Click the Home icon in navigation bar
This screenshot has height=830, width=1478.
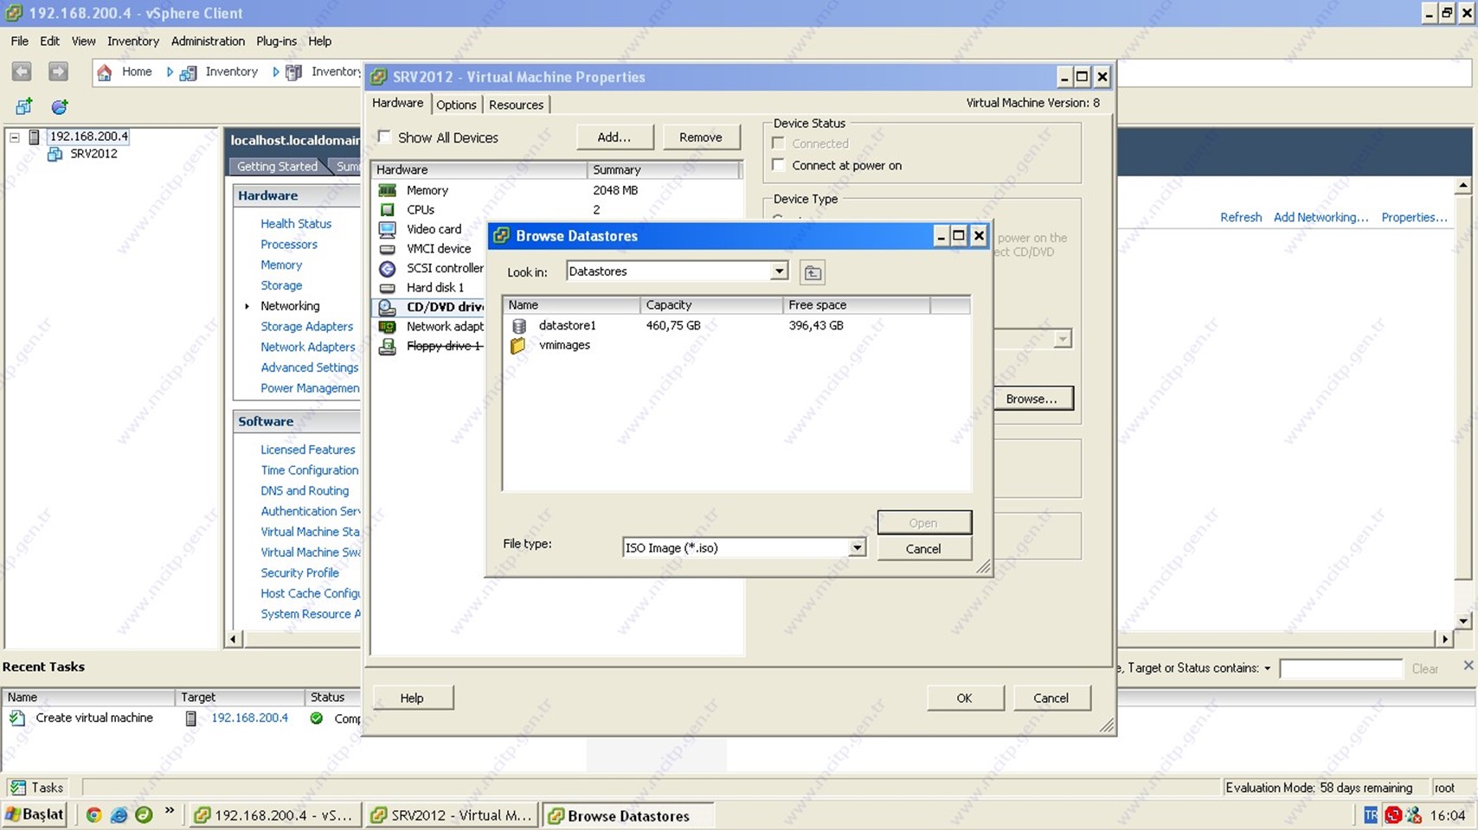[x=105, y=73]
